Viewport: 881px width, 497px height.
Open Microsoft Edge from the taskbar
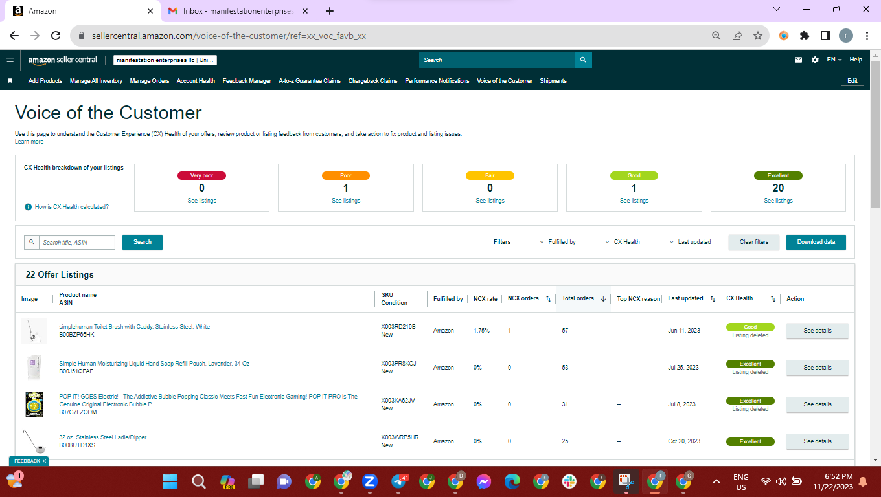click(x=512, y=481)
